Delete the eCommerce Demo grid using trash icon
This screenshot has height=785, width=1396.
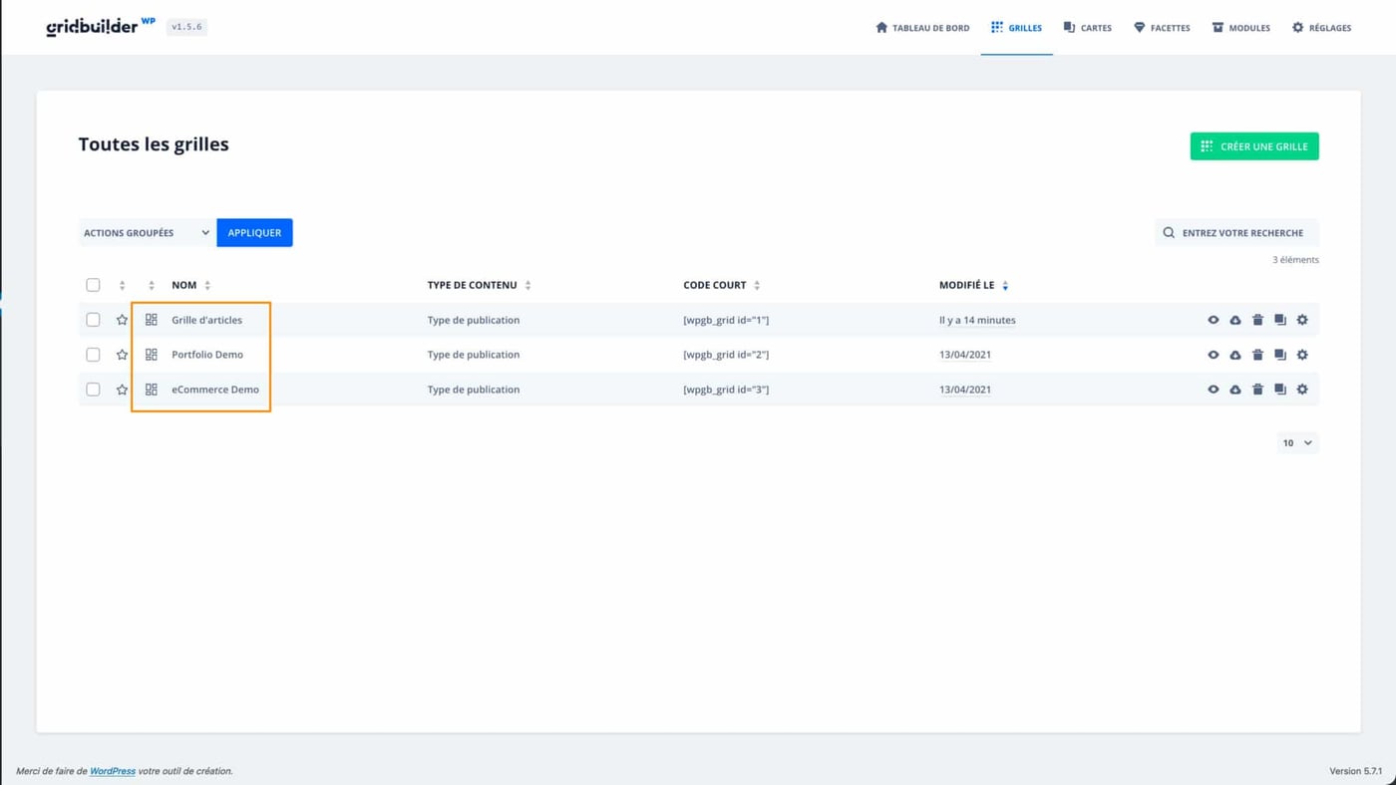point(1257,390)
